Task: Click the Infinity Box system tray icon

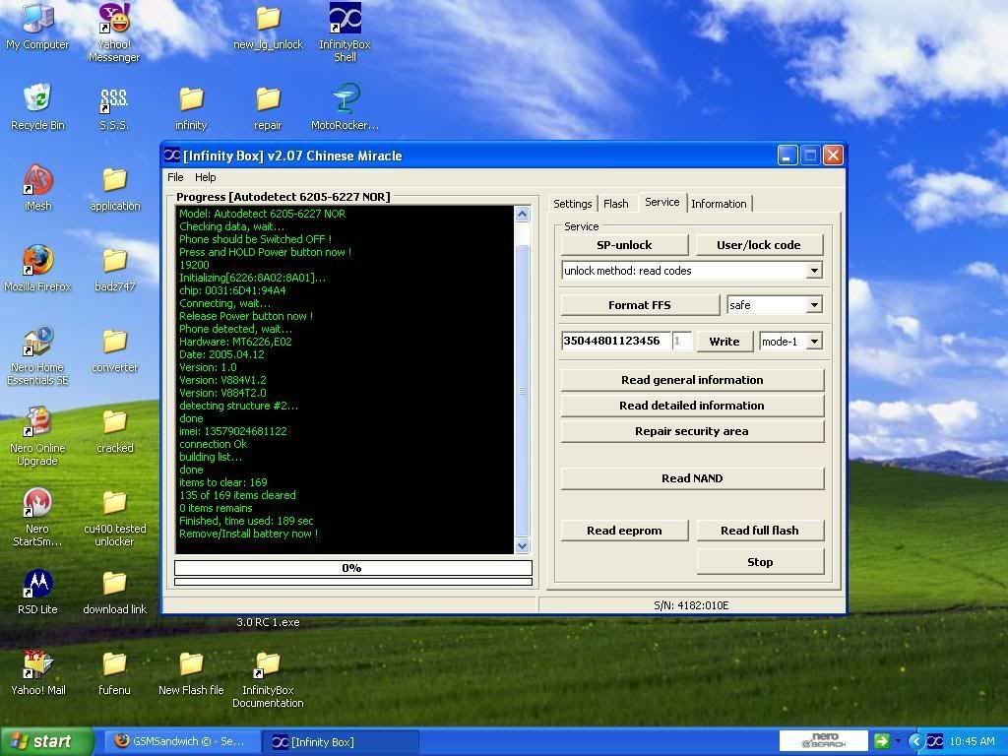Action: (935, 741)
